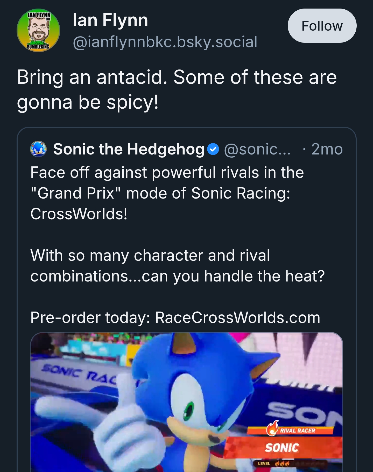Click the level flame indicators
Image resolution: width=373 pixels, height=472 pixels.
[282, 464]
